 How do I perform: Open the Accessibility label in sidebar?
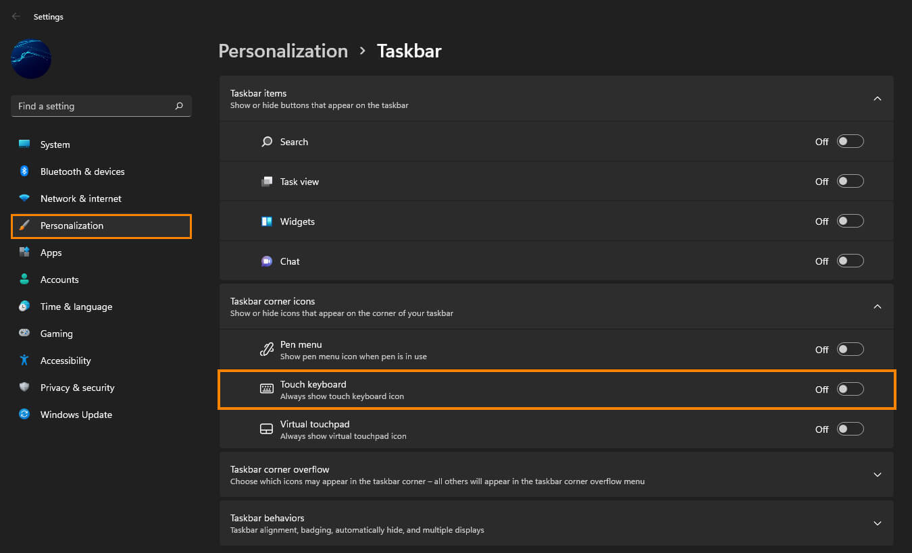[66, 361]
